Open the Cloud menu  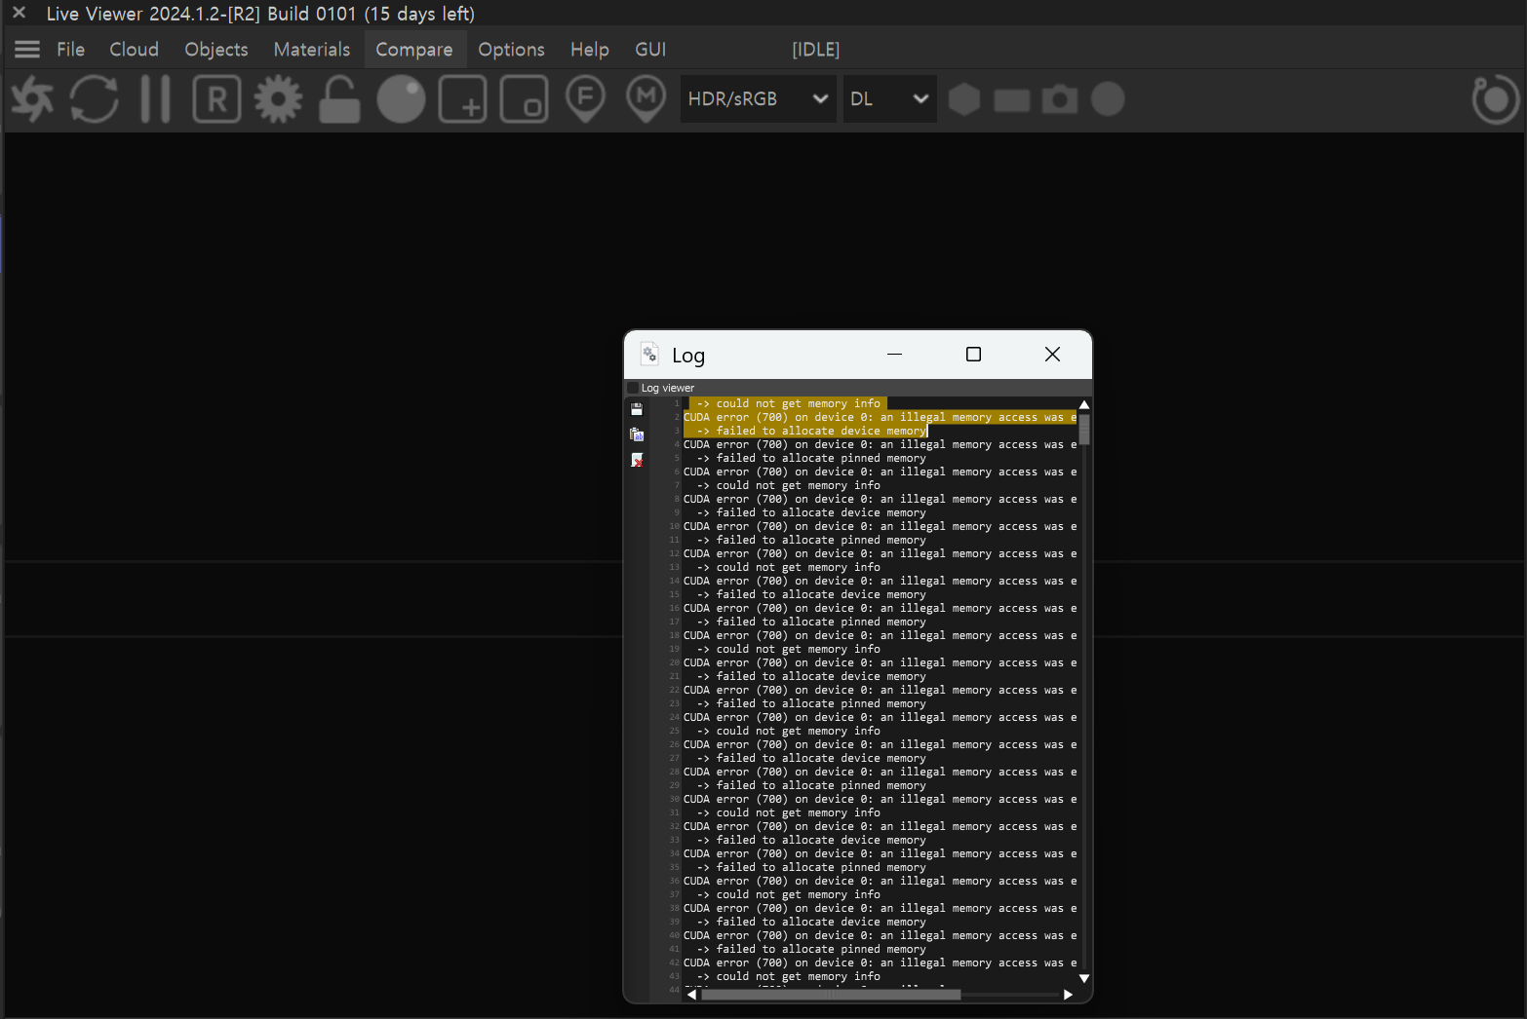[134, 49]
